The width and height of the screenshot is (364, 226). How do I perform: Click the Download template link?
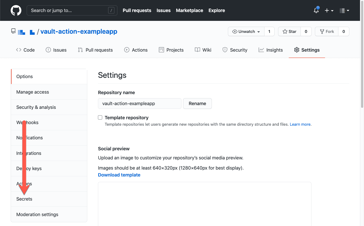(x=119, y=175)
